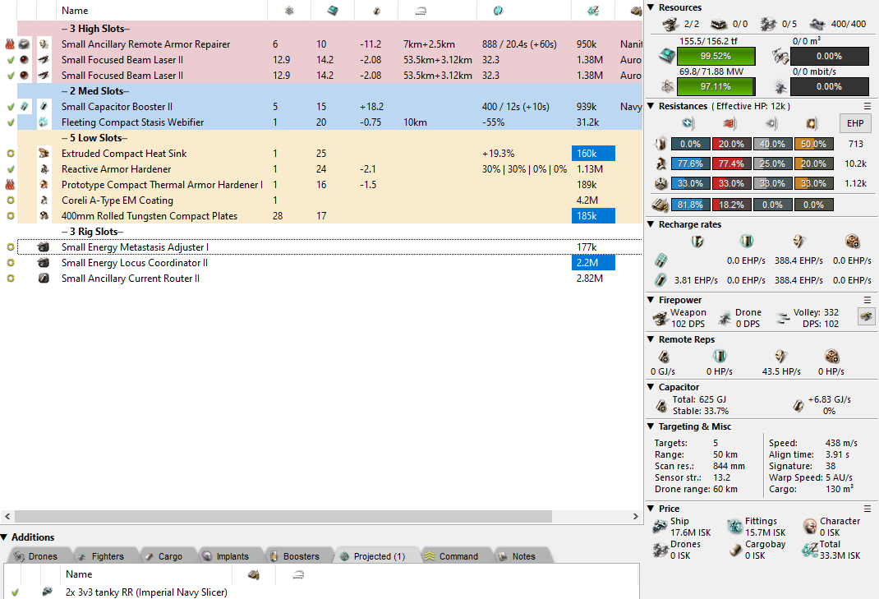Click the green CPU column header icon

pyautogui.click(x=332, y=11)
